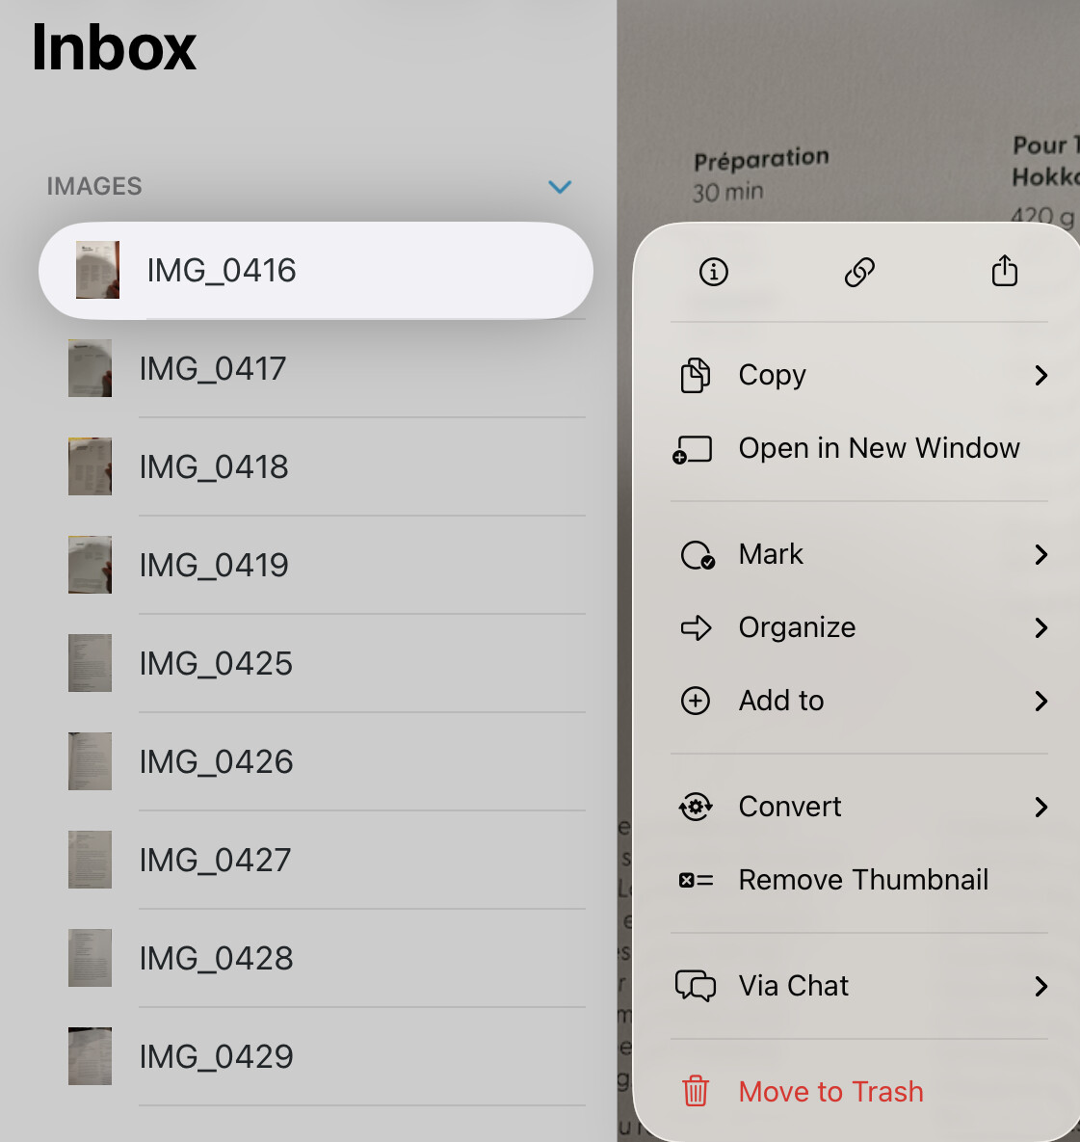
Task: Select IMG_0427 in the list
Action: (316, 861)
